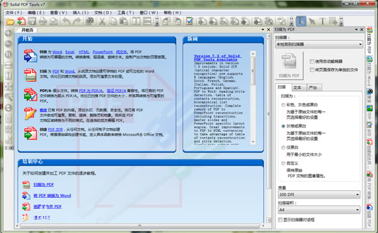
Task: Open the 文件(F) menu
Action: tap(14, 13)
